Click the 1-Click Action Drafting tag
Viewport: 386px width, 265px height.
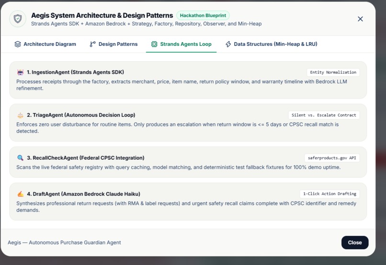[x=329, y=194]
